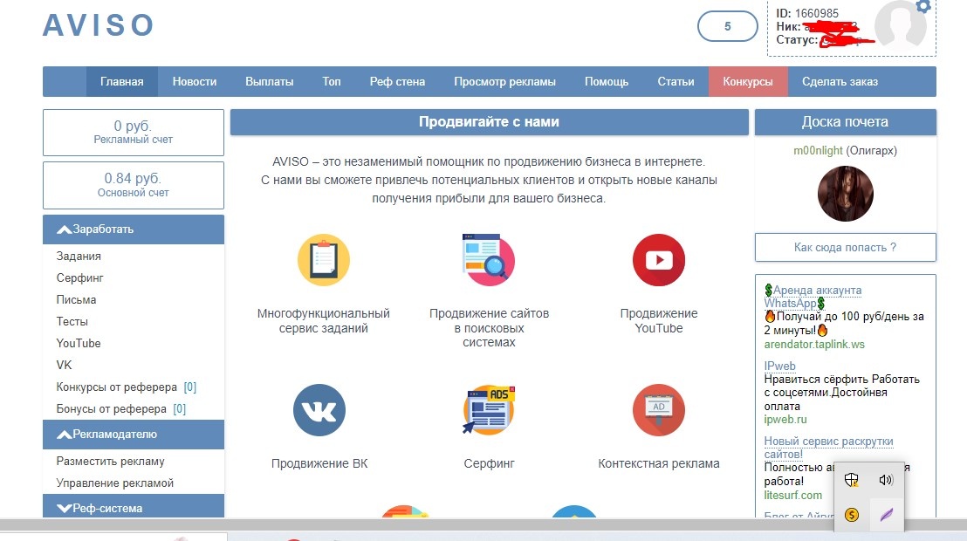Click the Продвигайте с нами header
967x541 pixels.
pyautogui.click(x=489, y=122)
